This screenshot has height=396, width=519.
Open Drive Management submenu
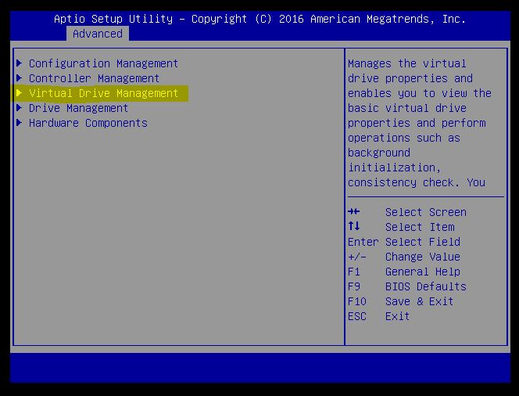point(78,108)
